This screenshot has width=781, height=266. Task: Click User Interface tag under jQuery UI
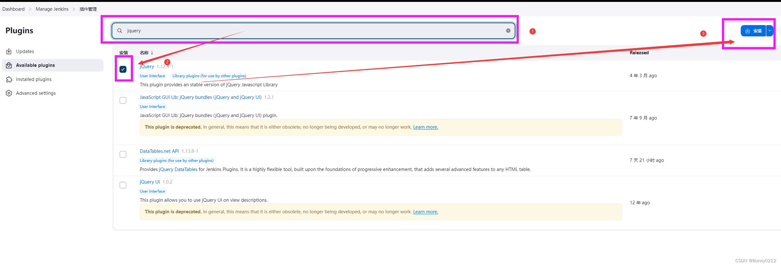click(x=152, y=191)
